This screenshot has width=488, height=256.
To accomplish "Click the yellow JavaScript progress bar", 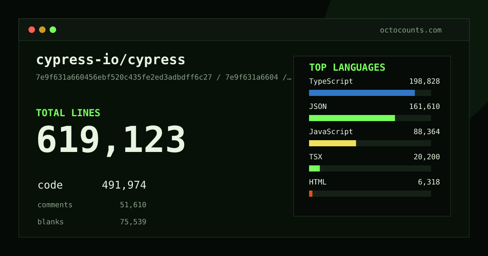I will (x=333, y=143).
